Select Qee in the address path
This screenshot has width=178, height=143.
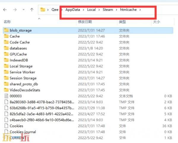pyautogui.click(x=55, y=10)
